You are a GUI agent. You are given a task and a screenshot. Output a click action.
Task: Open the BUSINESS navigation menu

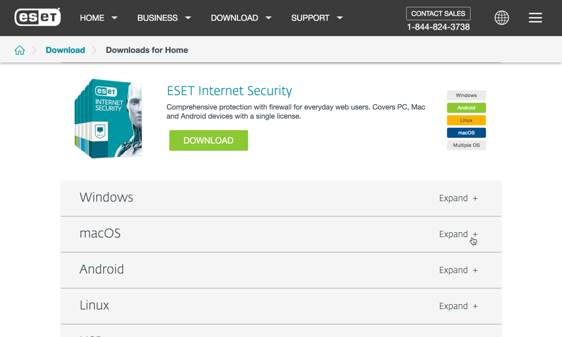tap(157, 18)
